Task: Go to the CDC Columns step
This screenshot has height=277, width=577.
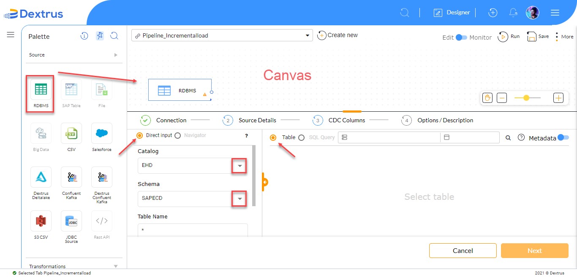Action: [x=339, y=120]
